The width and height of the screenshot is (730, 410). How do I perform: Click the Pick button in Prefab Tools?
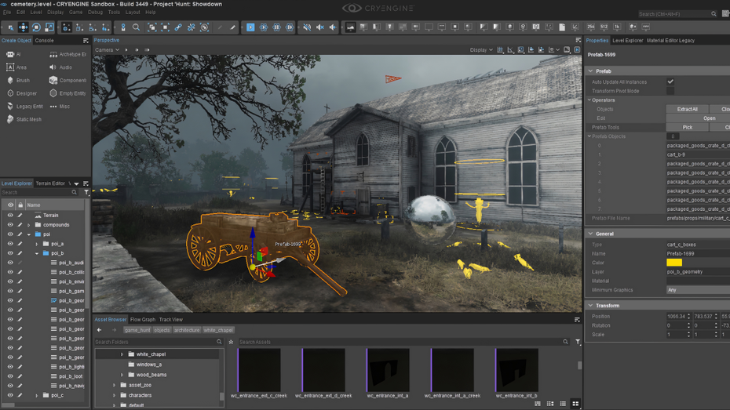687,127
